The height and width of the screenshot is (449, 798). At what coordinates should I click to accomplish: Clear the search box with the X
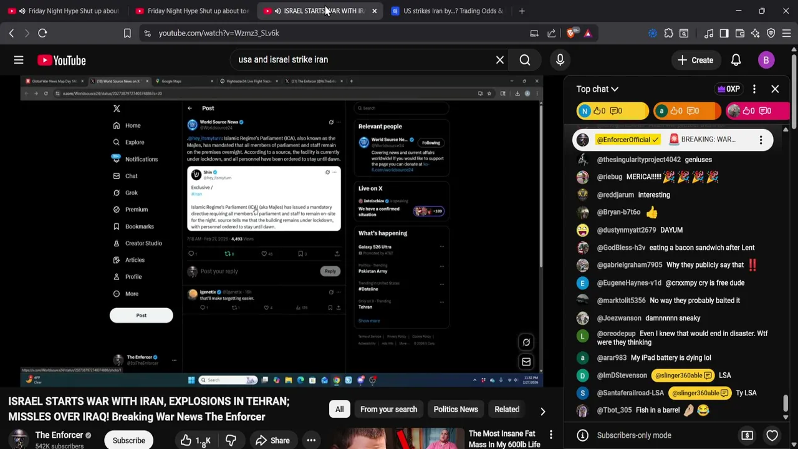[500, 60]
